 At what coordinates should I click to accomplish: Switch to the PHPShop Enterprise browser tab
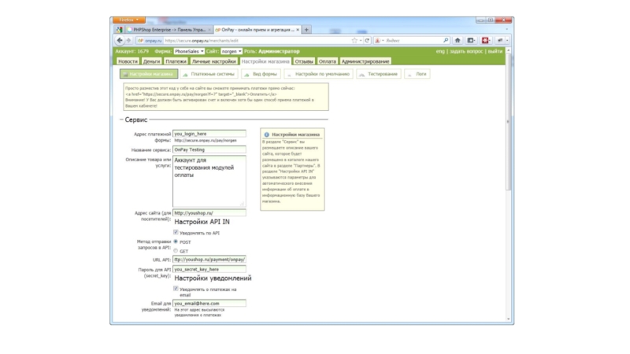click(x=169, y=30)
